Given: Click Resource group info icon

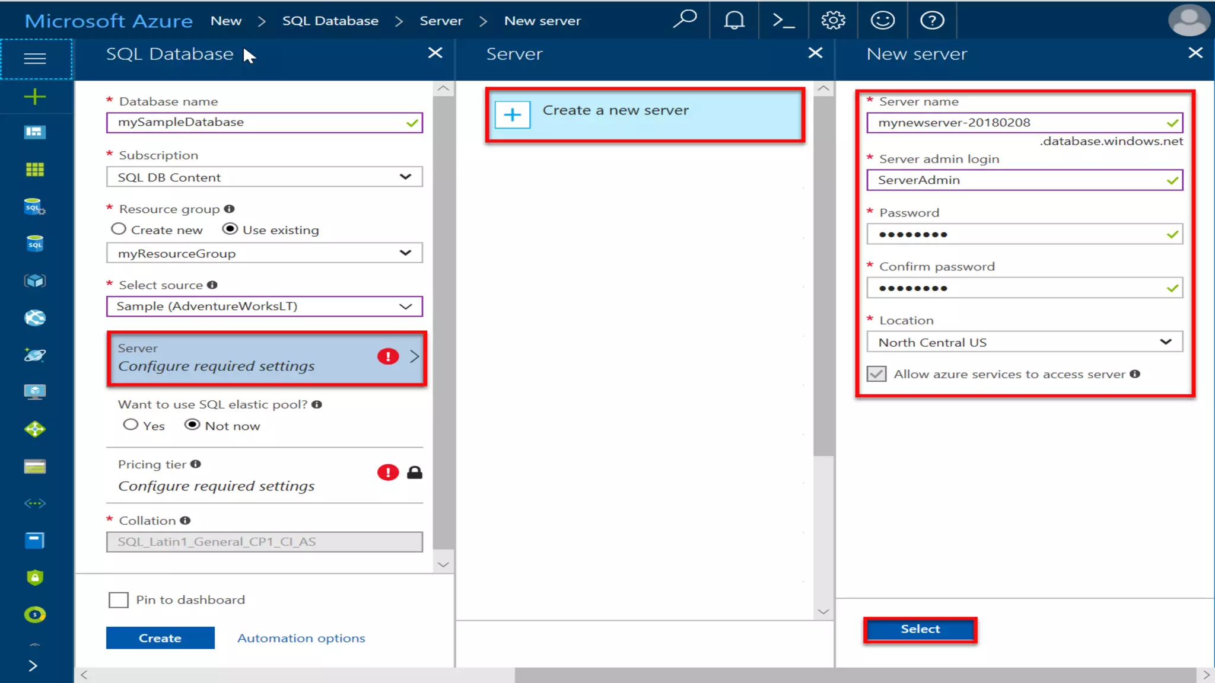Looking at the screenshot, I should pos(230,209).
